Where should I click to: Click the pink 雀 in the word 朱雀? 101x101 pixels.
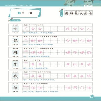click(x=89, y=64)
